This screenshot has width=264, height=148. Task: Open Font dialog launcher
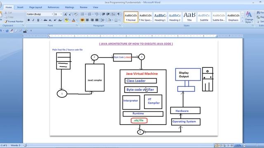point(77,25)
